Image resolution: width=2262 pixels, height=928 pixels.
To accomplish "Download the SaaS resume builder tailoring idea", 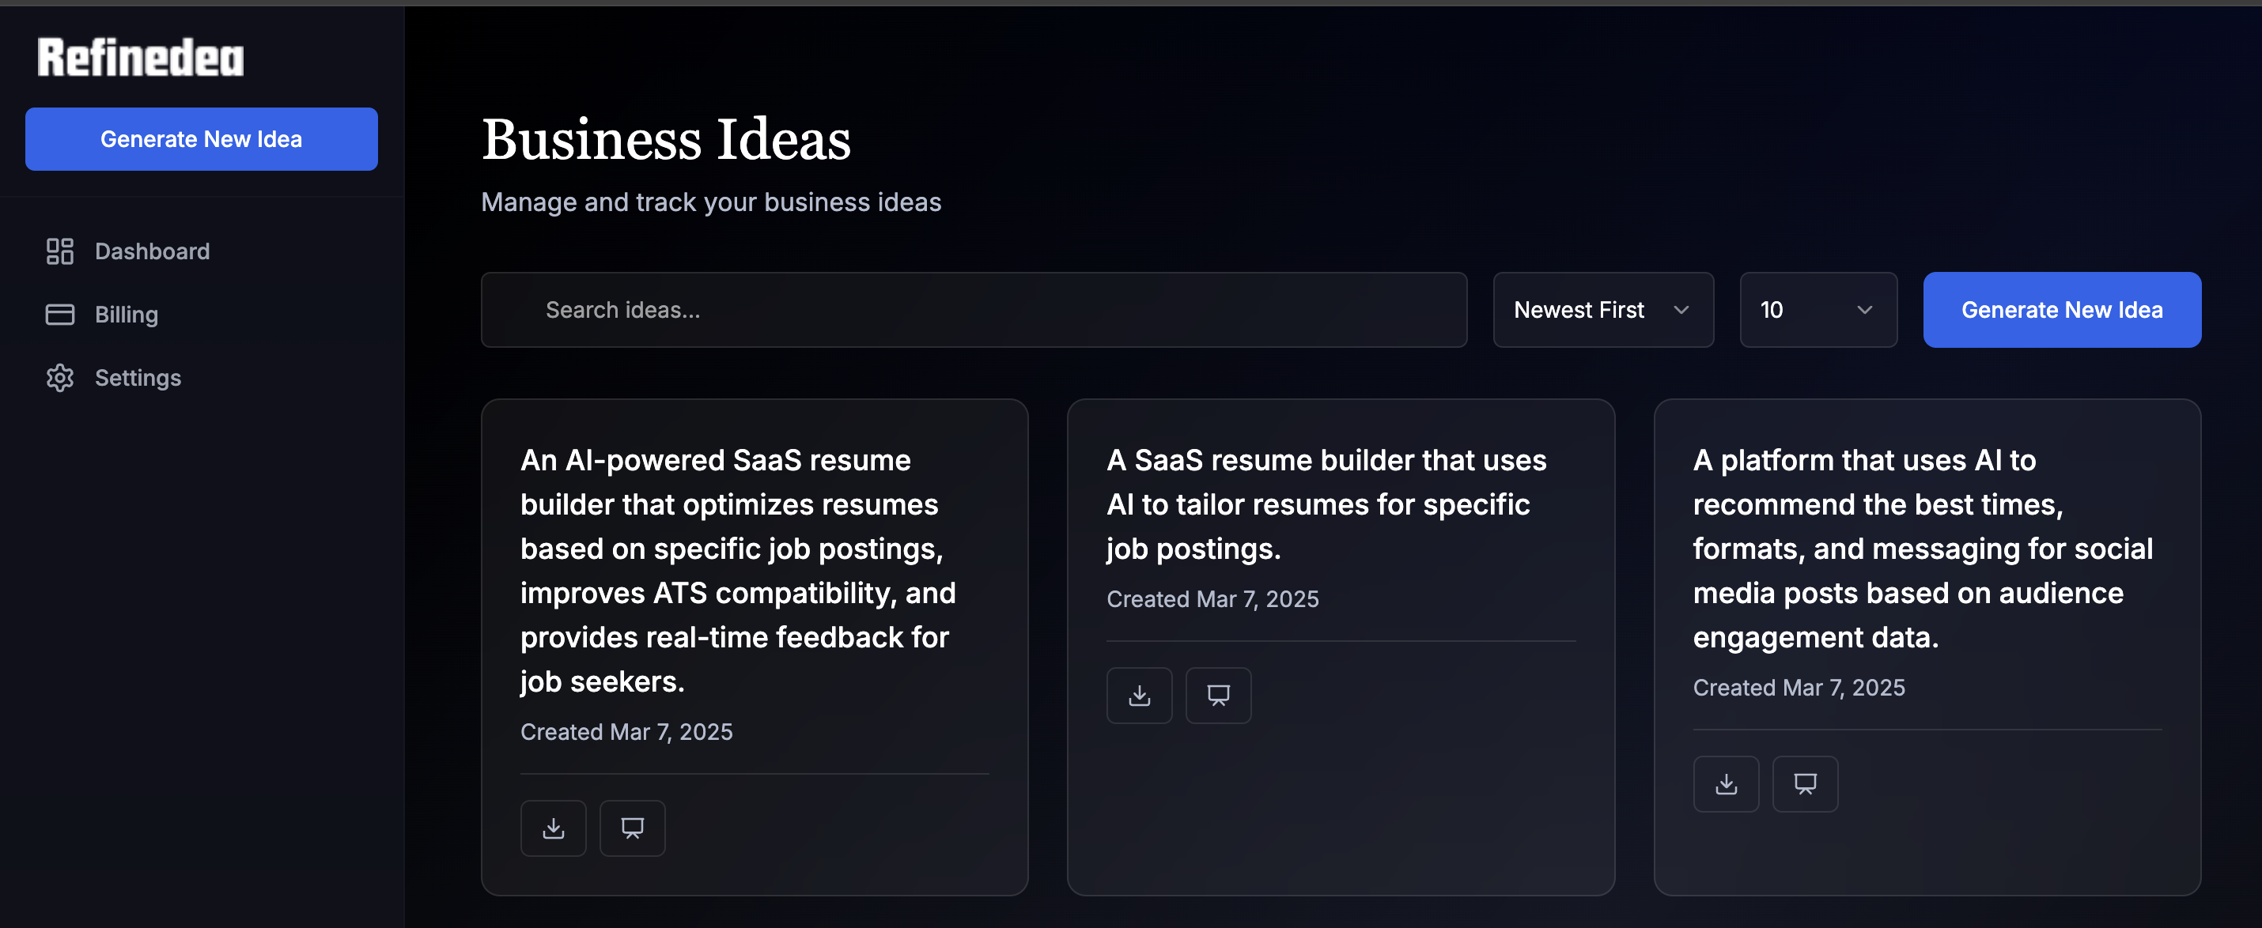I will click(1139, 696).
